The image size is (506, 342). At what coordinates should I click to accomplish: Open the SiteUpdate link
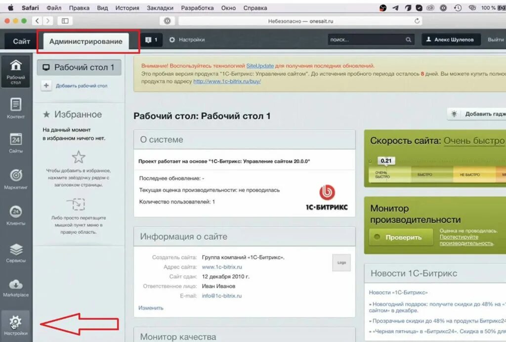pyautogui.click(x=260, y=66)
